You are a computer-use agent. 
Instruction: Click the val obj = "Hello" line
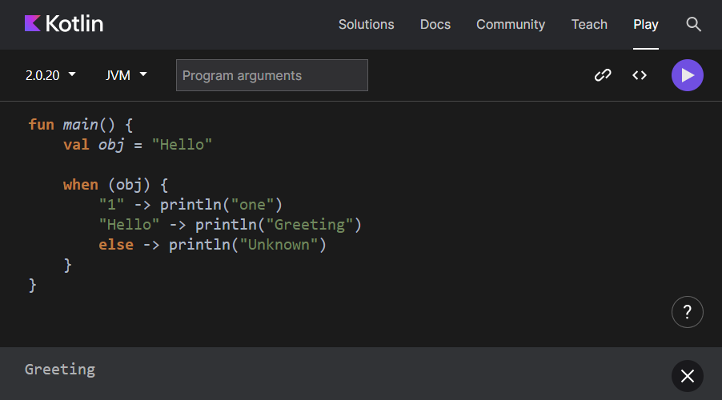tap(138, 145)
